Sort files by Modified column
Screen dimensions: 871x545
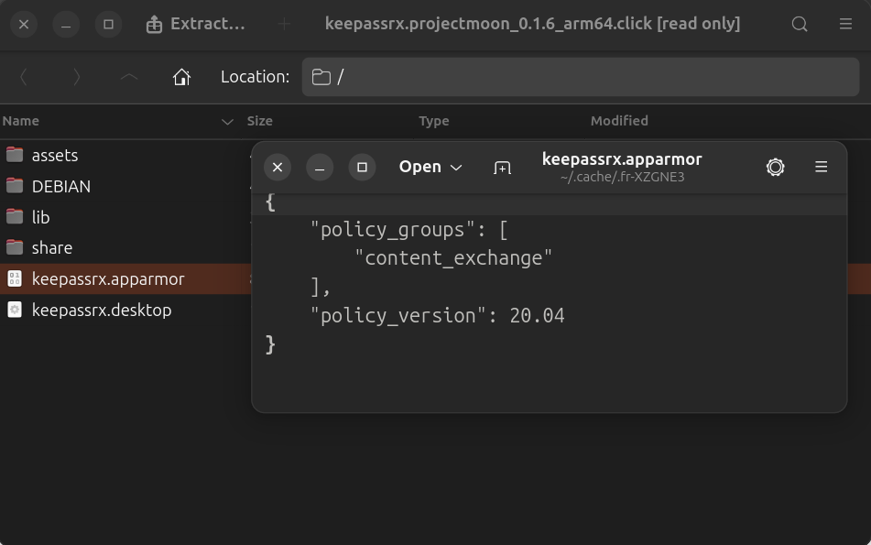pos(619,121)
